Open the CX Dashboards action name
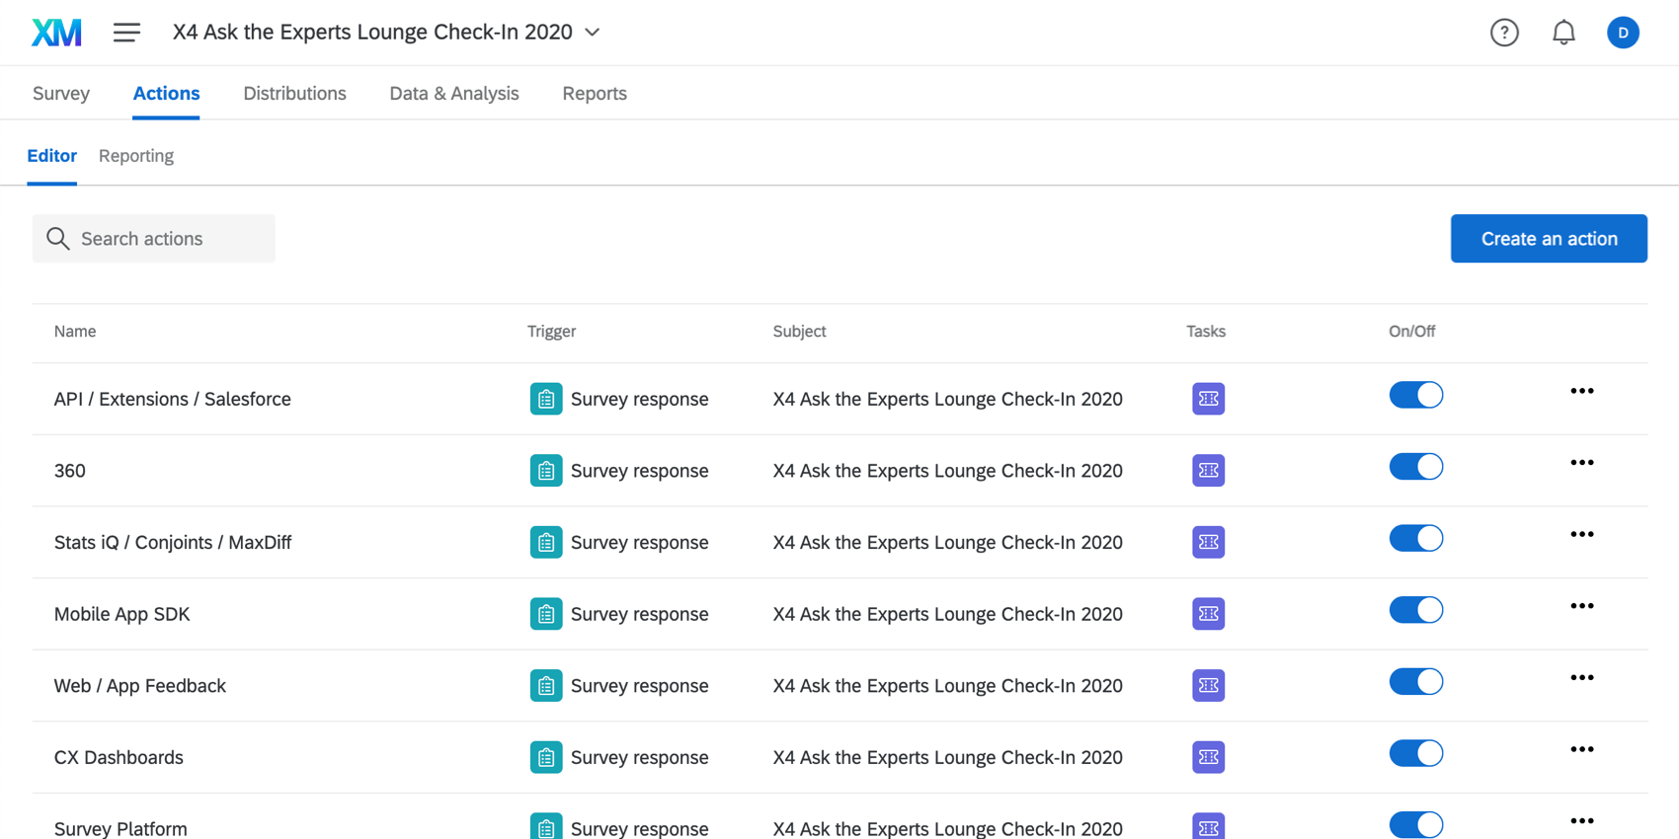The width and height of the screenshot is (1679, 839). [119, 757]
